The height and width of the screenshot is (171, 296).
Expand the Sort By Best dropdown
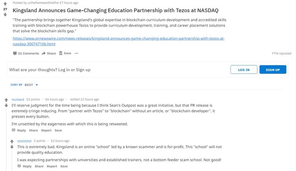pos(24,85)
